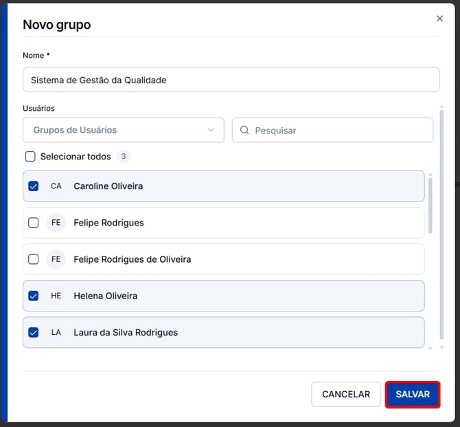This screenshot has width=460, height=427.
Task: Select the Laura da Silva Rodrigues name
Action: (126, 332)
